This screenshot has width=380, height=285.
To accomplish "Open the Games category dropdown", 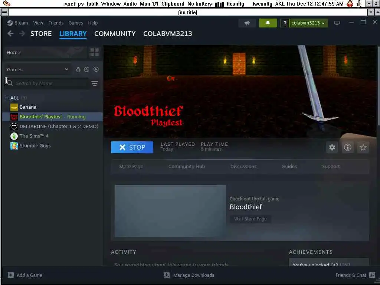I will point(38,69).
